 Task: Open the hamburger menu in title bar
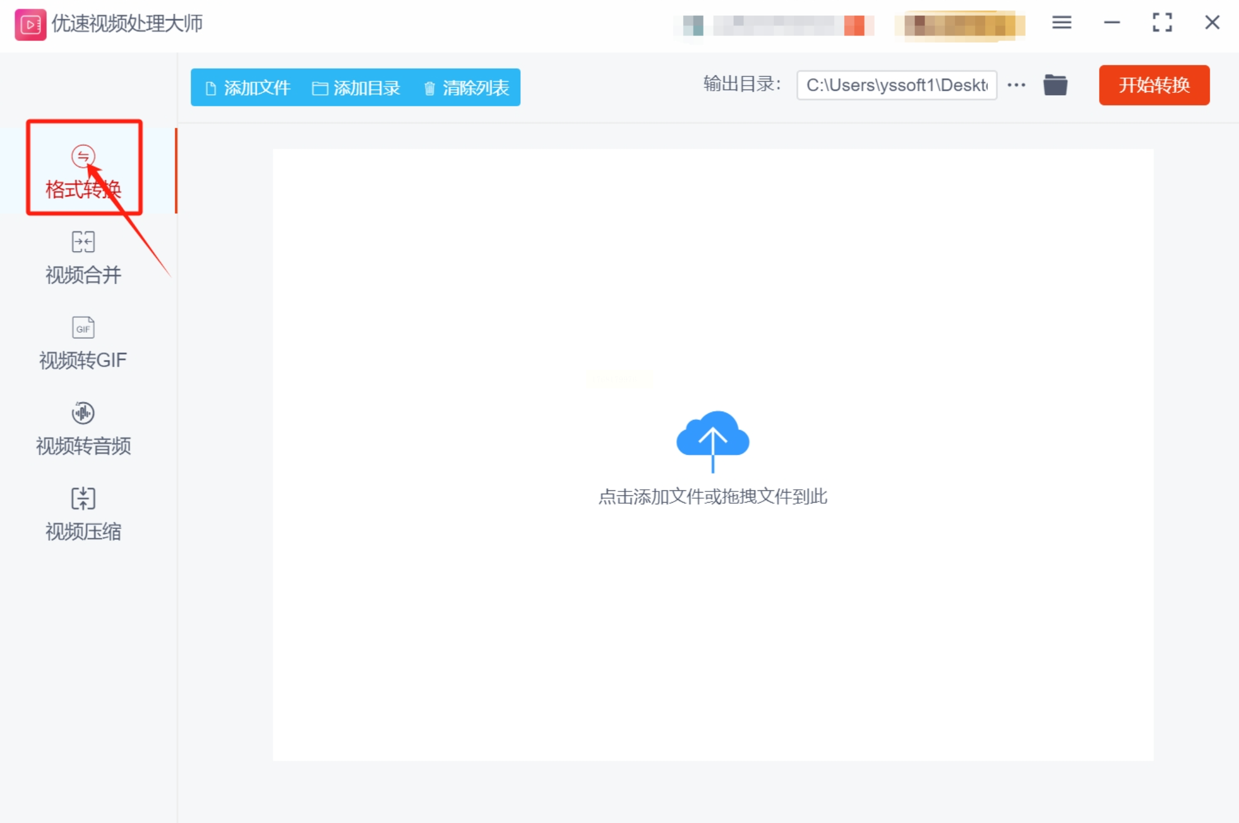click(1062, 23)
